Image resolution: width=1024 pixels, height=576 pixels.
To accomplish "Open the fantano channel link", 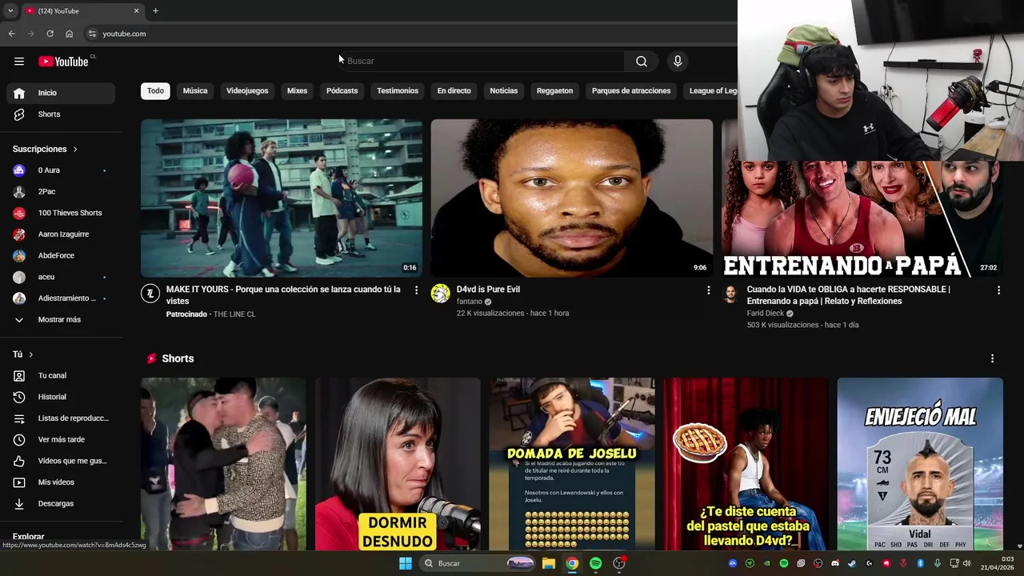I will [470, 302].
